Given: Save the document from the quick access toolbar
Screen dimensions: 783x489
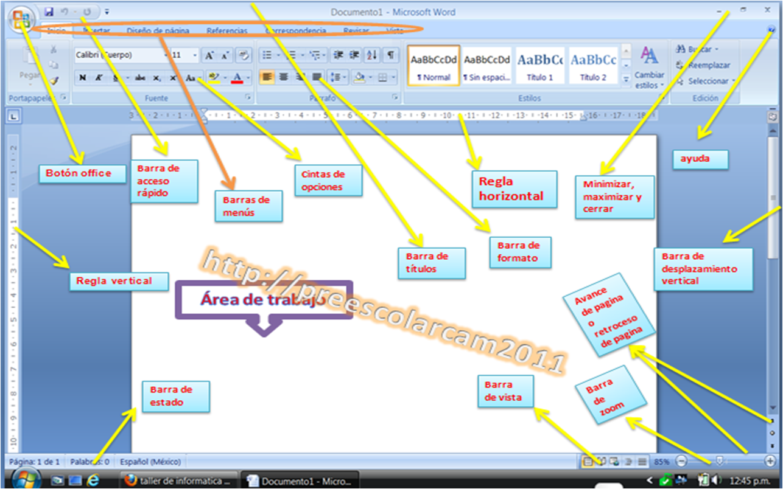Looking at the screenshot, I should coord(49,12).
